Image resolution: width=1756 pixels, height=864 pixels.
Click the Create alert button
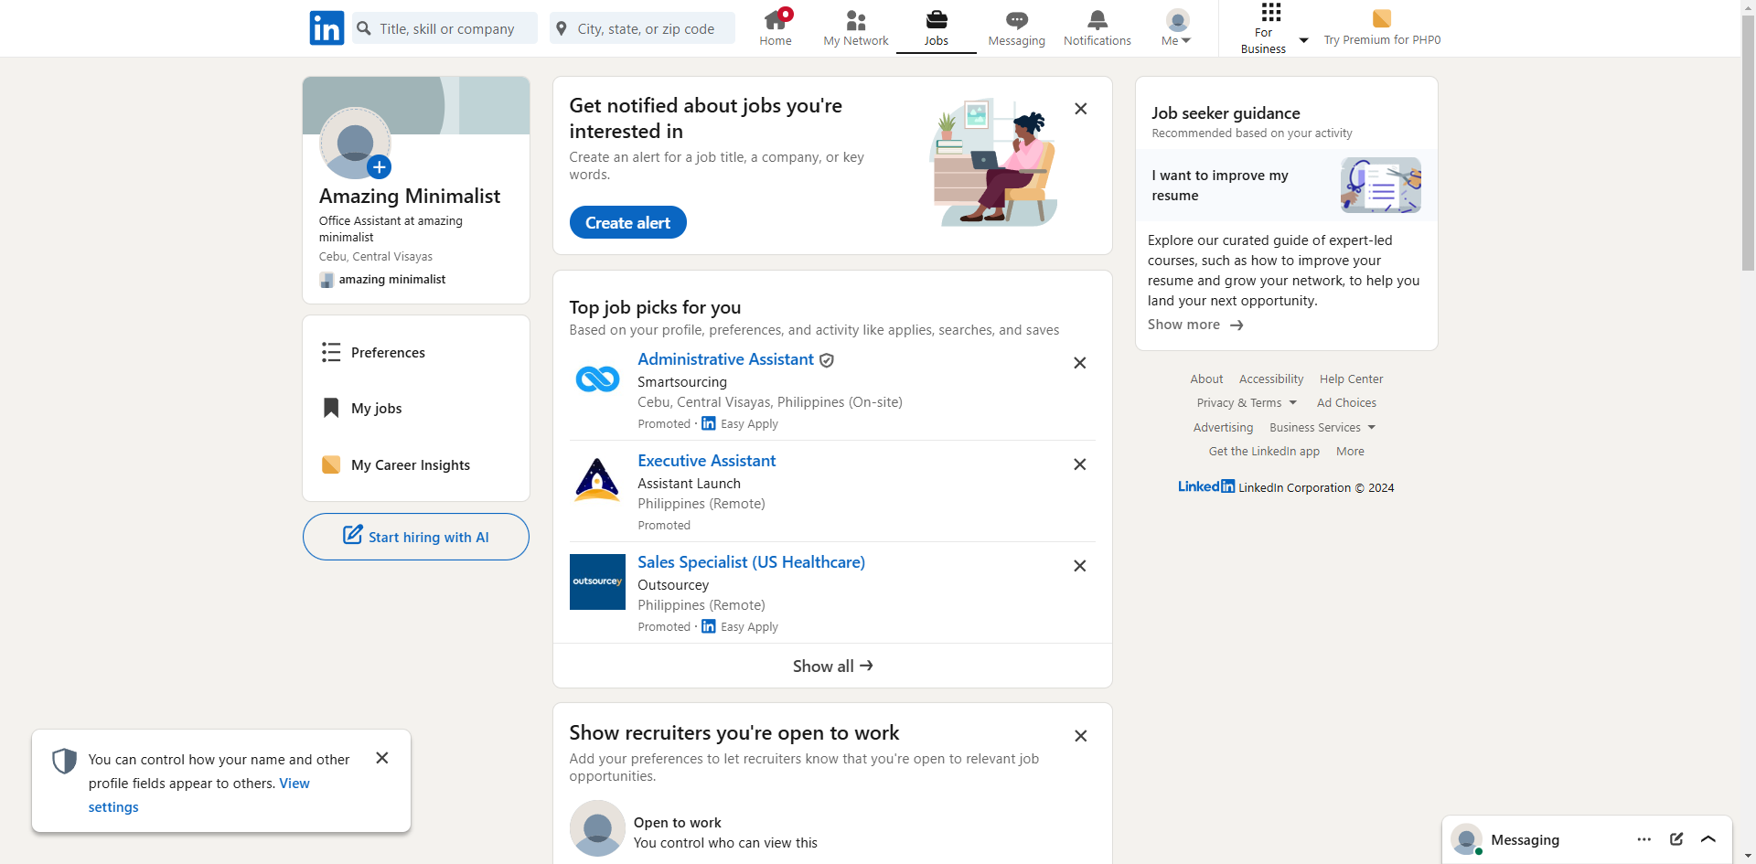[x=627, y=222]
